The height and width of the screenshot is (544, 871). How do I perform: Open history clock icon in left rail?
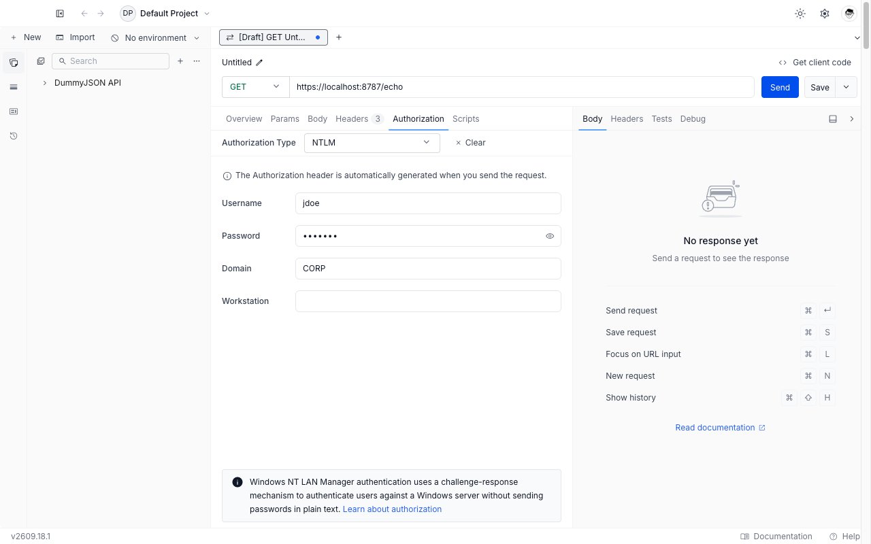click(14, 136)
